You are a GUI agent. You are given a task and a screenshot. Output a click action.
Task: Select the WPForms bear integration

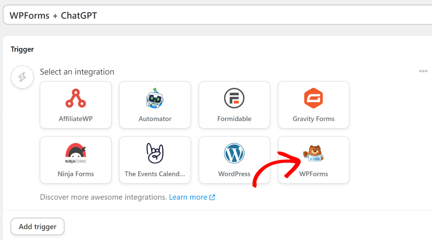[314, 160]
